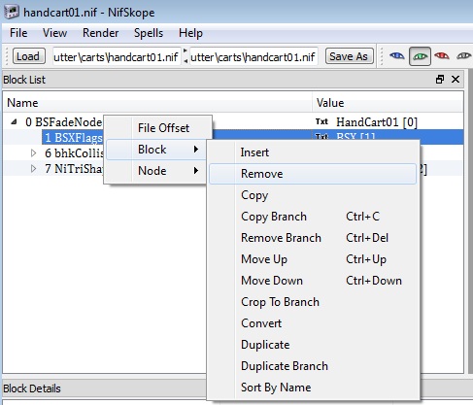
Task: Select the 7 NiTriSha row
Action: 74,169
